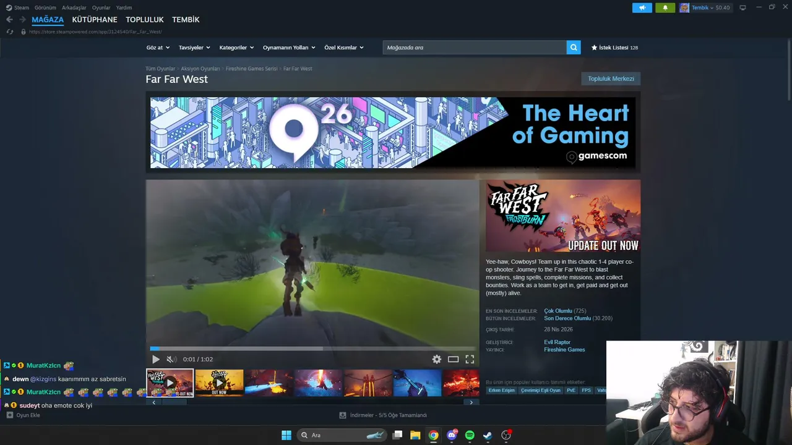The image size is (792, 445).
Task: Switch to Chrome on the taskbar
Action: (x=434, y=435)
